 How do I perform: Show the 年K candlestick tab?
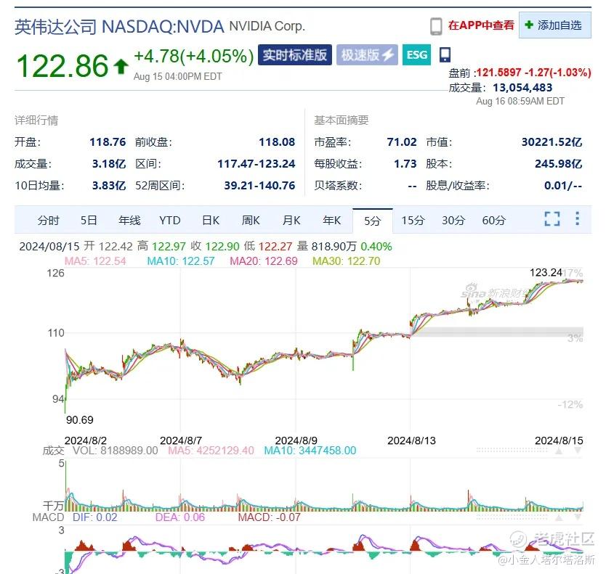click(331, 221)
